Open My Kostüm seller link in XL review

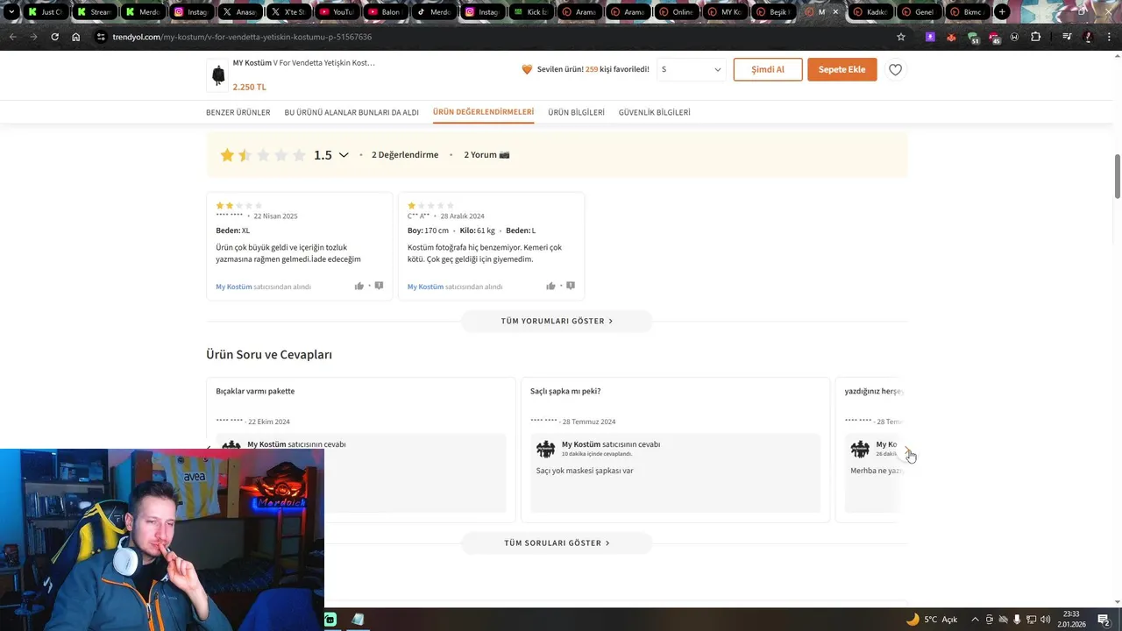(x=233, y=287)
